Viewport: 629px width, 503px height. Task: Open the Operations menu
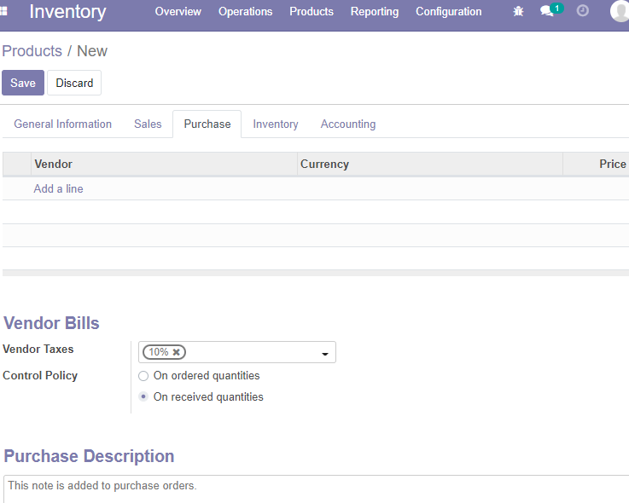(245, 12)
